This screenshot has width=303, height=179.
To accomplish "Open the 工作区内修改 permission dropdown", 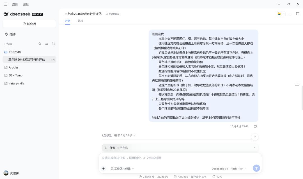I will tap(122, 169).
